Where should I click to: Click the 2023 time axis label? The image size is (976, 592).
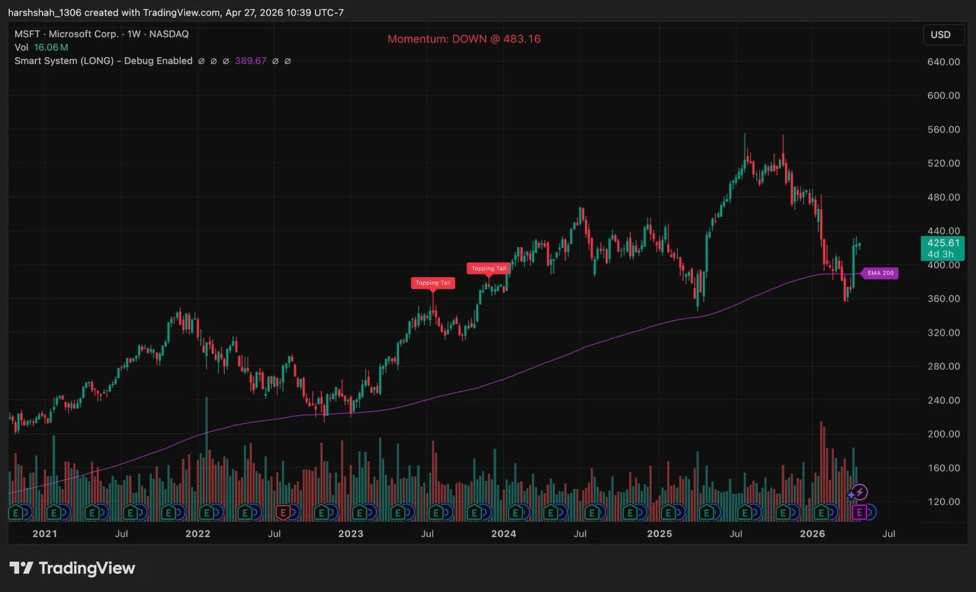(x=351, y=534)
